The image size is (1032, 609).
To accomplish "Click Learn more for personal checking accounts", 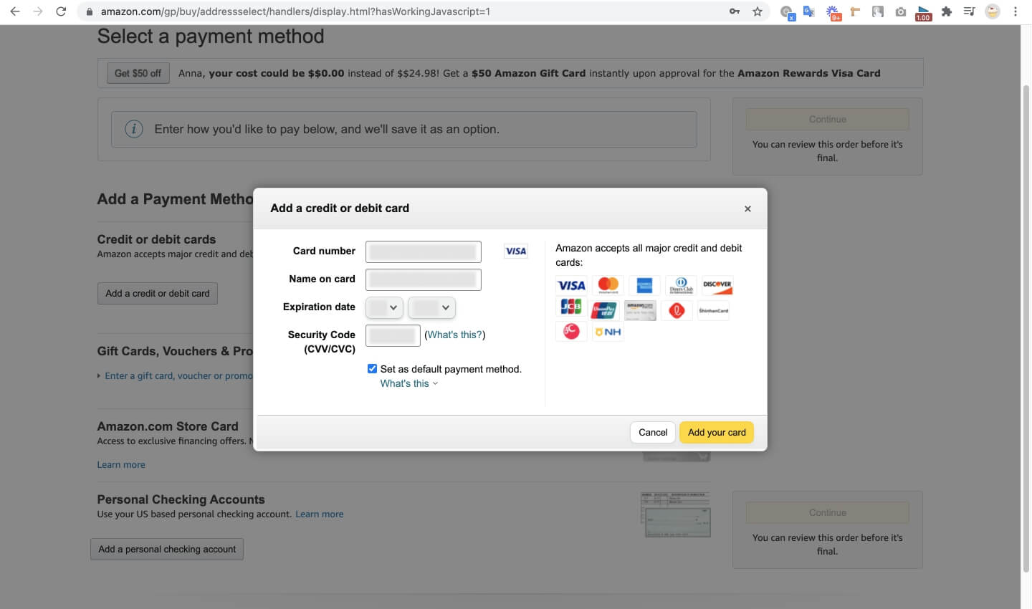I will click(320, 514).
